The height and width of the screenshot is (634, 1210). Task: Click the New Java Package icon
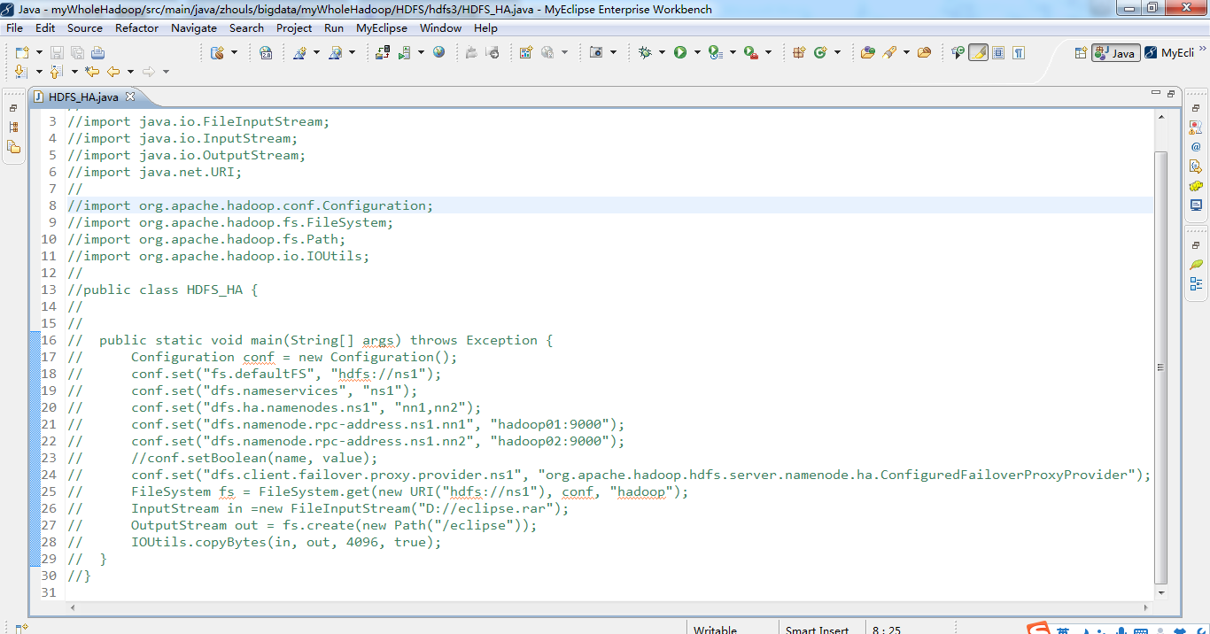[x=798, y=52]
